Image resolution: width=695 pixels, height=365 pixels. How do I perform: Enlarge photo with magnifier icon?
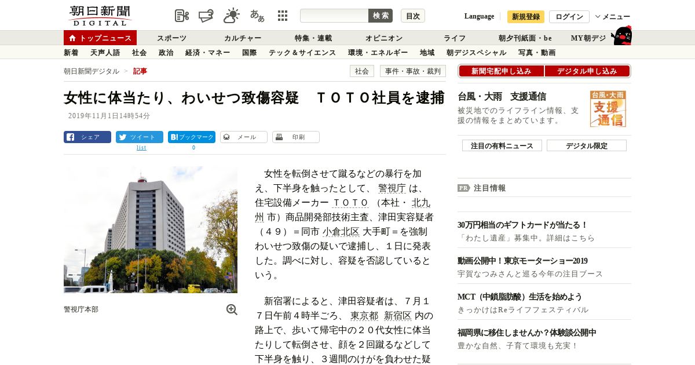pos(232,309)
